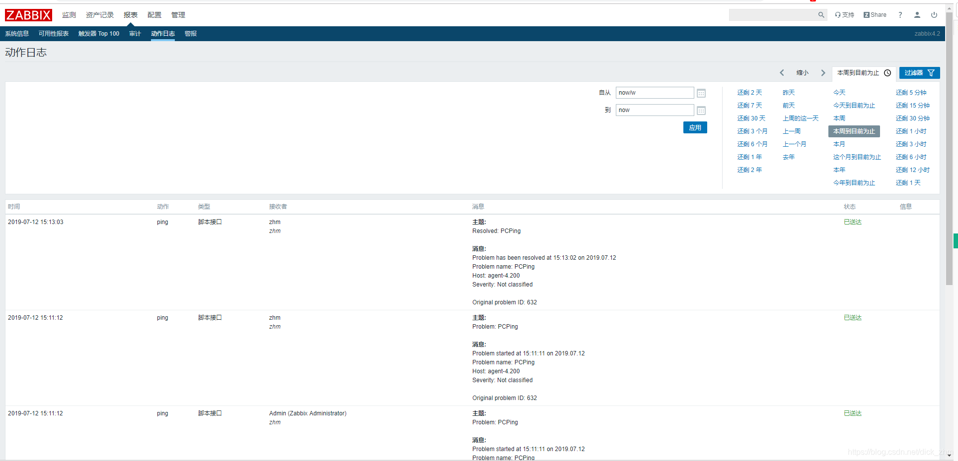958x461 pixels.
Task: Open the user profile icon
Action: tap(917, 15)
